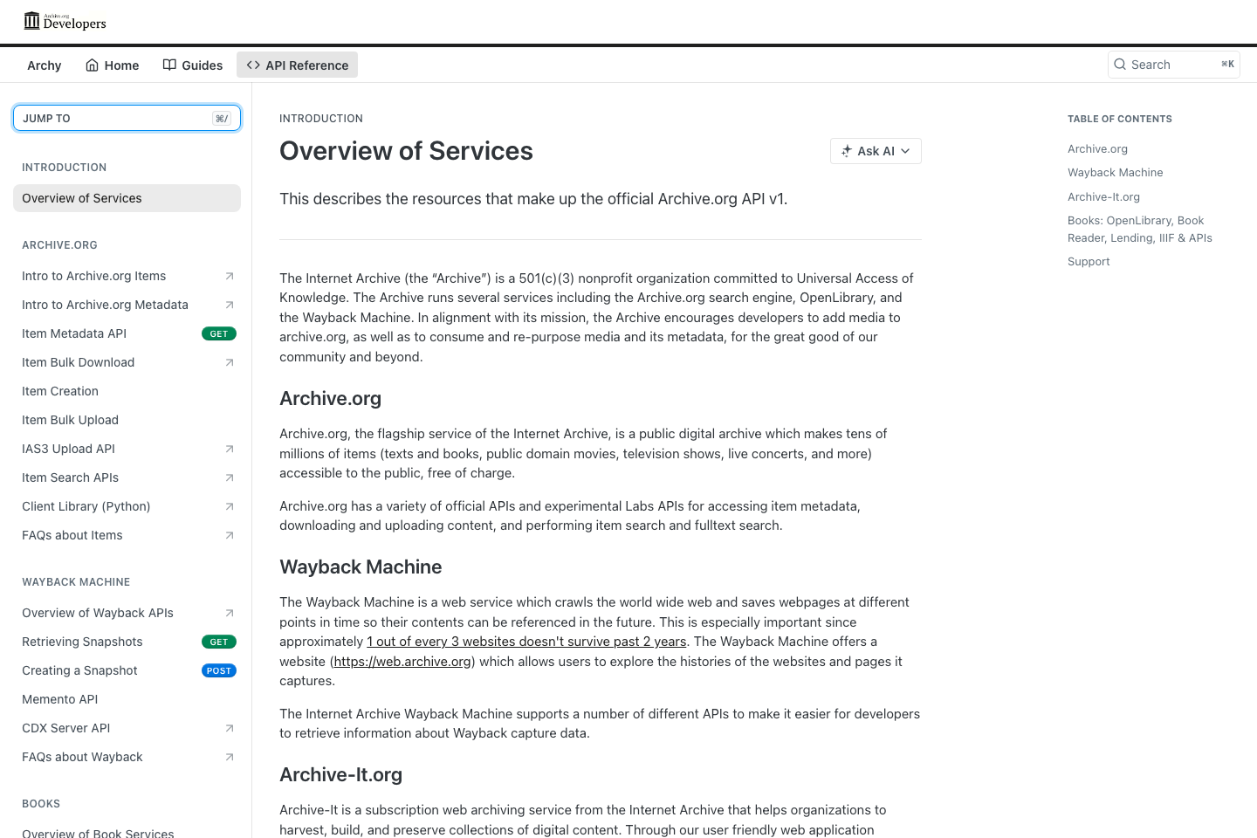Screen dimensions: 1257x838
Task: Open the Ask AI dropdown
Action: pyautogui.click(x=905, y=151)
